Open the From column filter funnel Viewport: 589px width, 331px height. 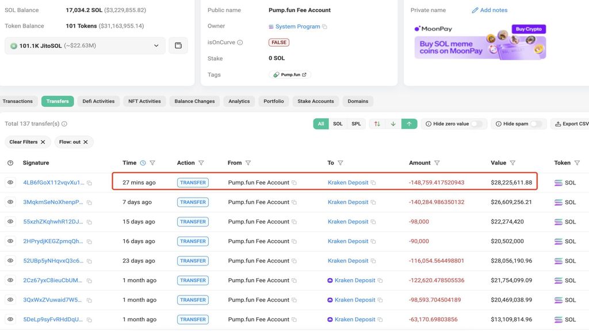248,163
